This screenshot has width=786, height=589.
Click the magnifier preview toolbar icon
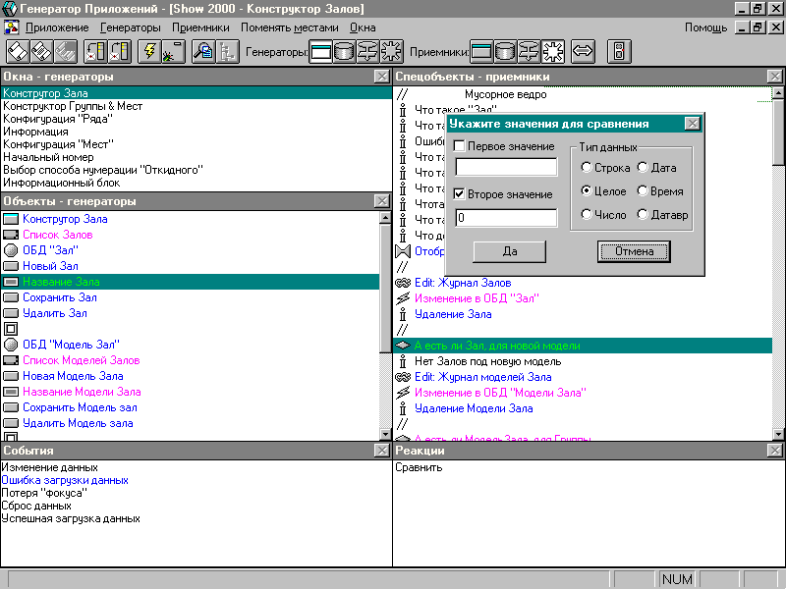(203, 51)
